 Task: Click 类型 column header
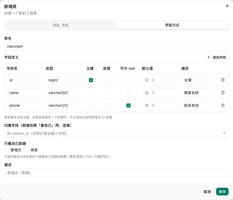(x=49, y=68)
